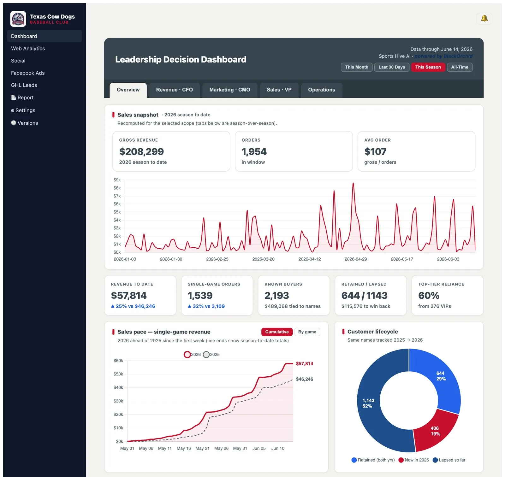Select the All-Time date range
The width and height of the screenshot is (505, 477).
[460, 67]
